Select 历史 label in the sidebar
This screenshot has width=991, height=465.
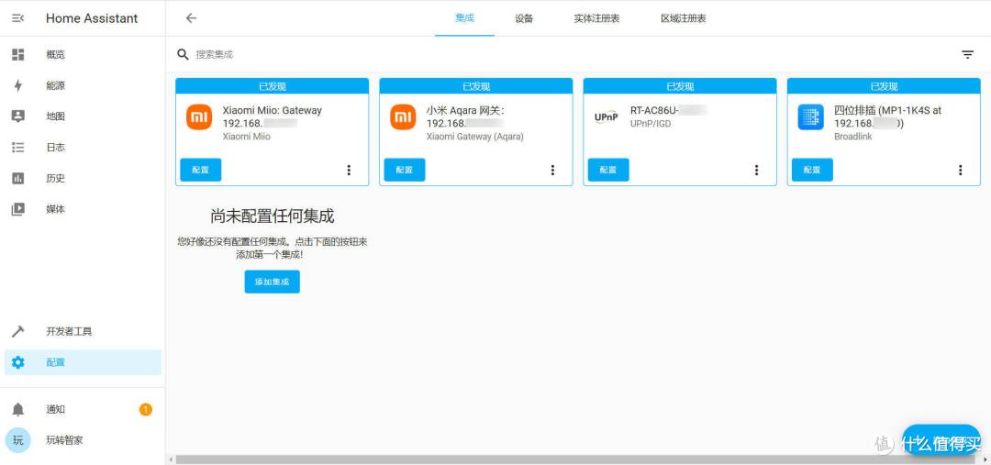tap(56, 178)
